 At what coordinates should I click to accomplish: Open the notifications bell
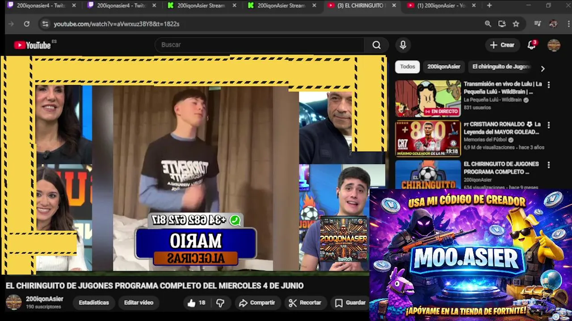pyautogui.click(x=531, y=45)
